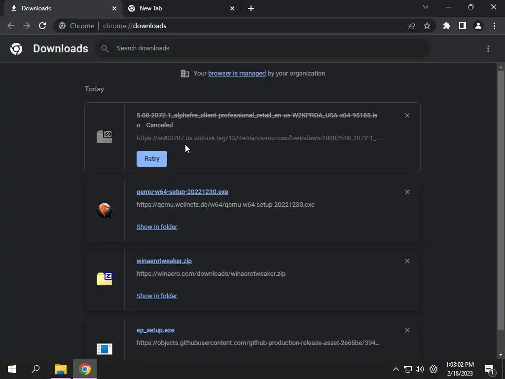
Task: Open a new browser tab with plus
Action: pos(251,8)
